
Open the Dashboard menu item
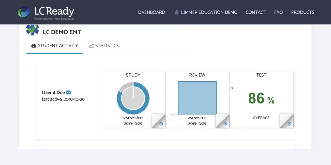click(x=151, y=12)
